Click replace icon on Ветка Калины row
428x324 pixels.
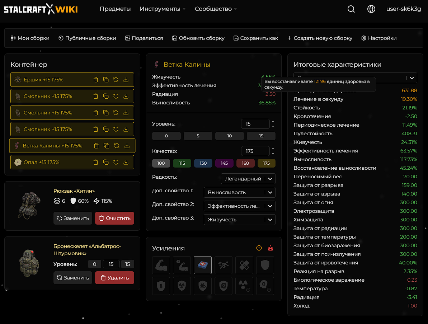pyautogui.click(x=117, y=146)
